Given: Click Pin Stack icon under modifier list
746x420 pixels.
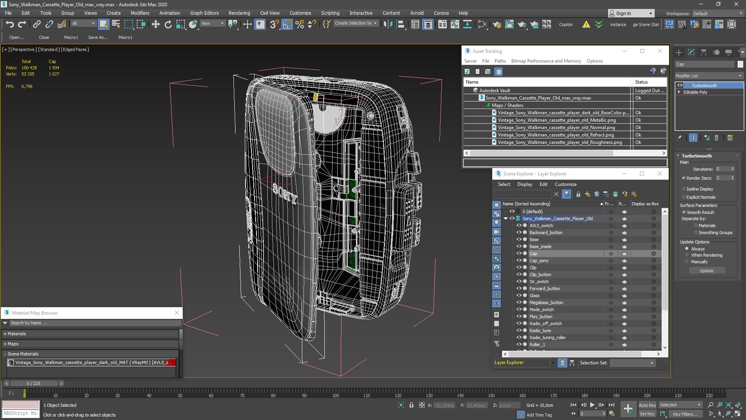Looking at the screenshot, I should pyautogui.click(x=679, y=138).
